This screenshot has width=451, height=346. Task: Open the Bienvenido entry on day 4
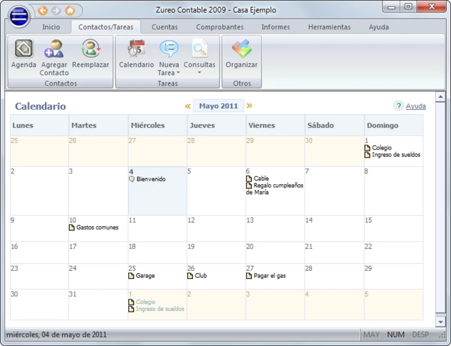coord(151,179)
